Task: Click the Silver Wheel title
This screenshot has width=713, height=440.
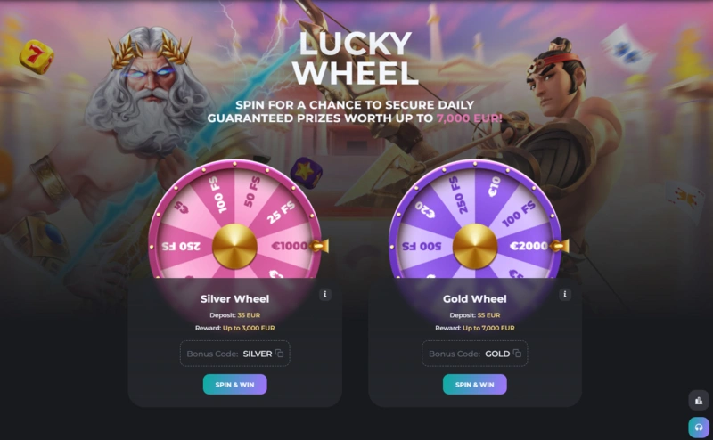Action: coord(234,298)
